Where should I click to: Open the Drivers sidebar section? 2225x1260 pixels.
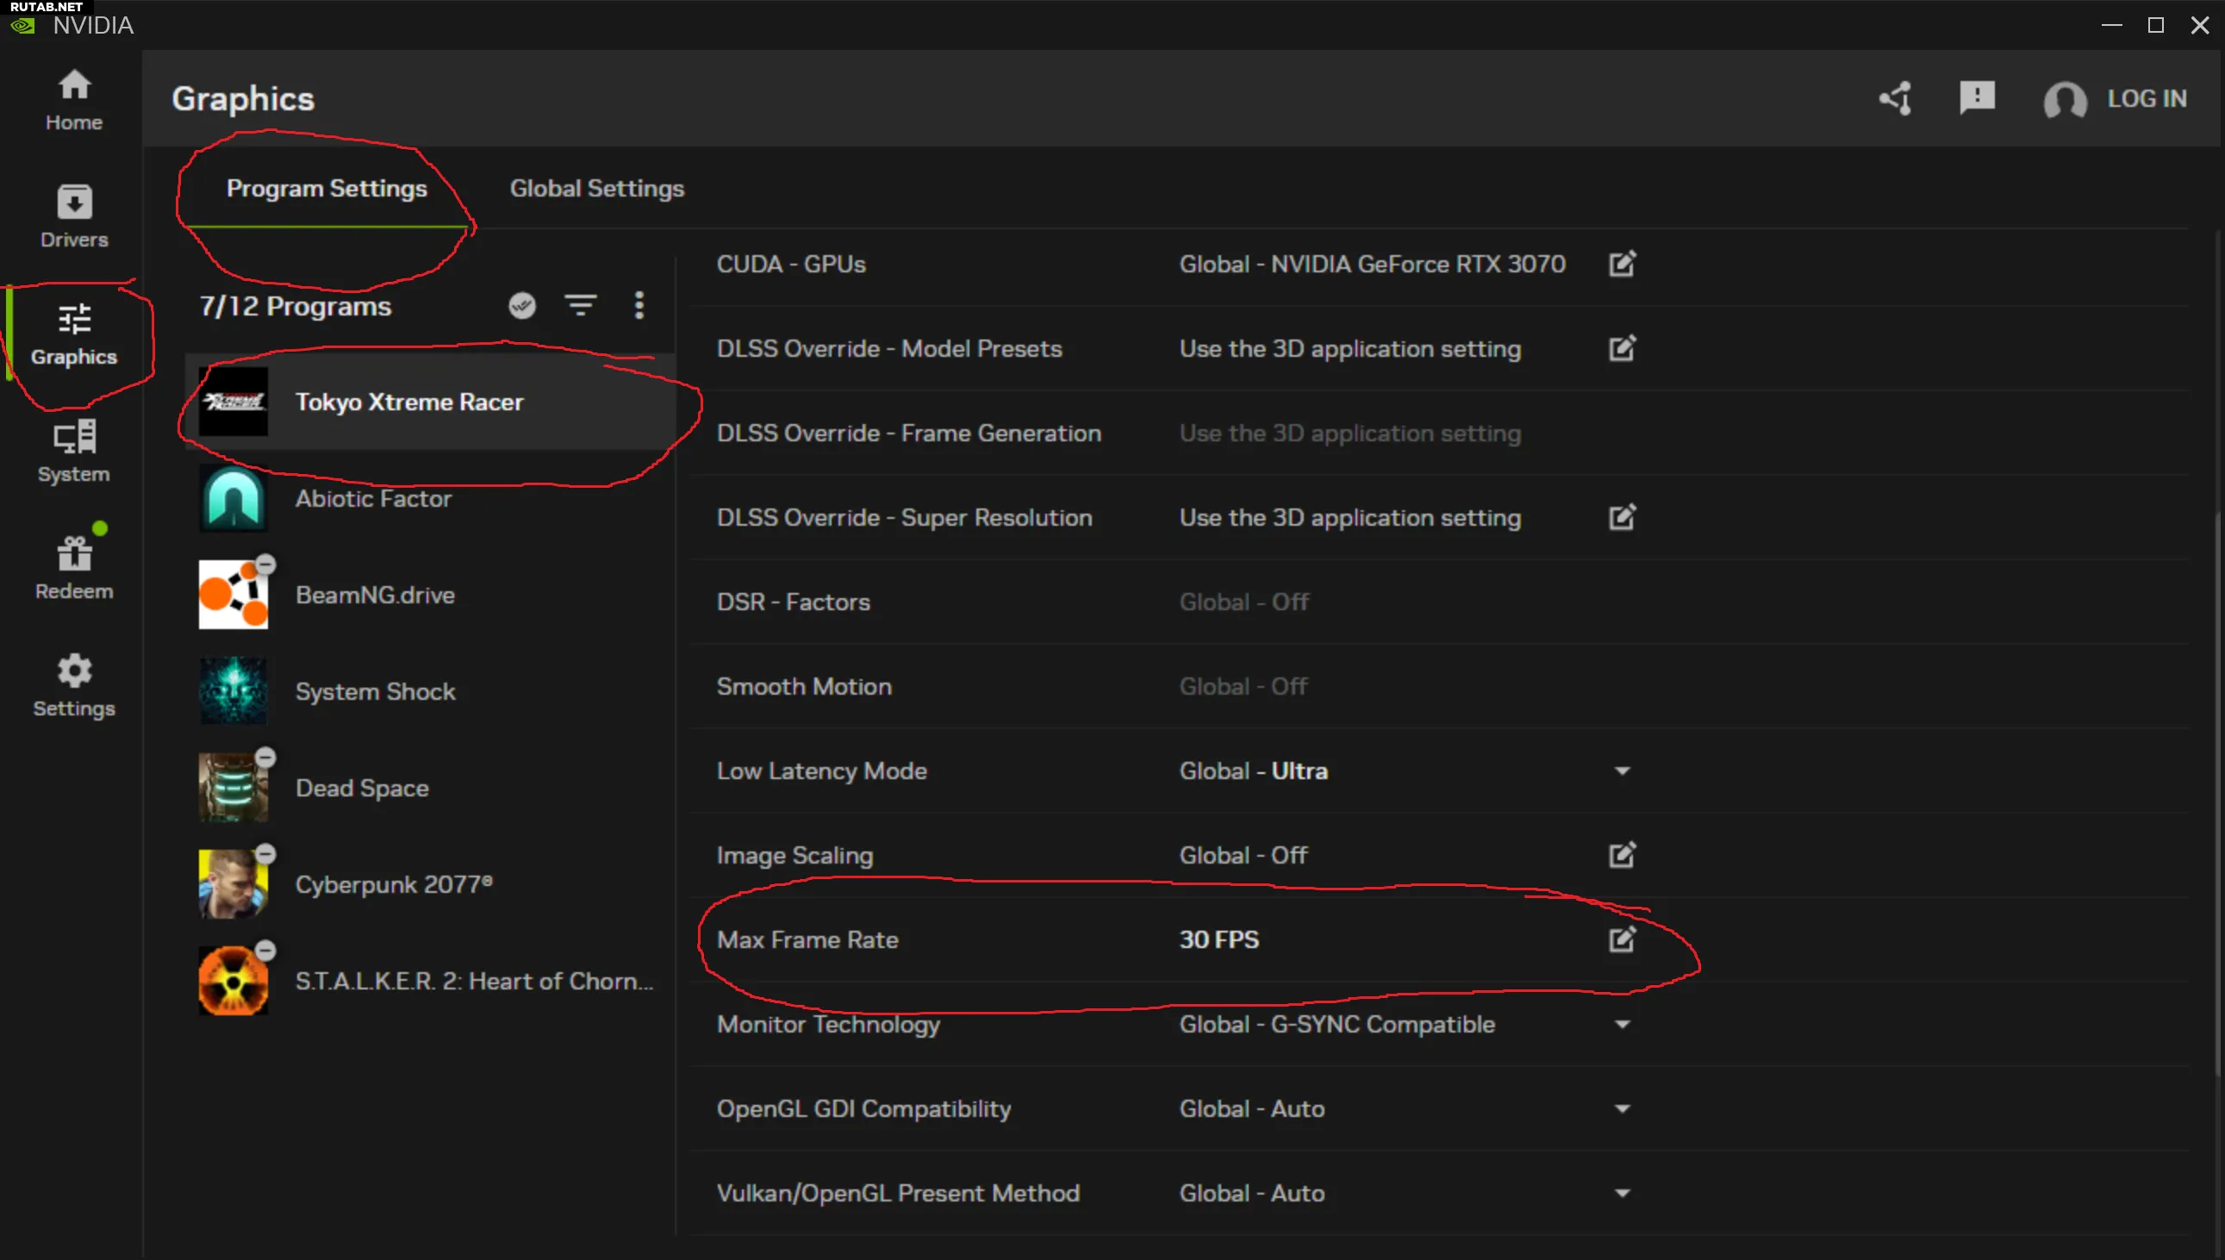pos(73,217)
